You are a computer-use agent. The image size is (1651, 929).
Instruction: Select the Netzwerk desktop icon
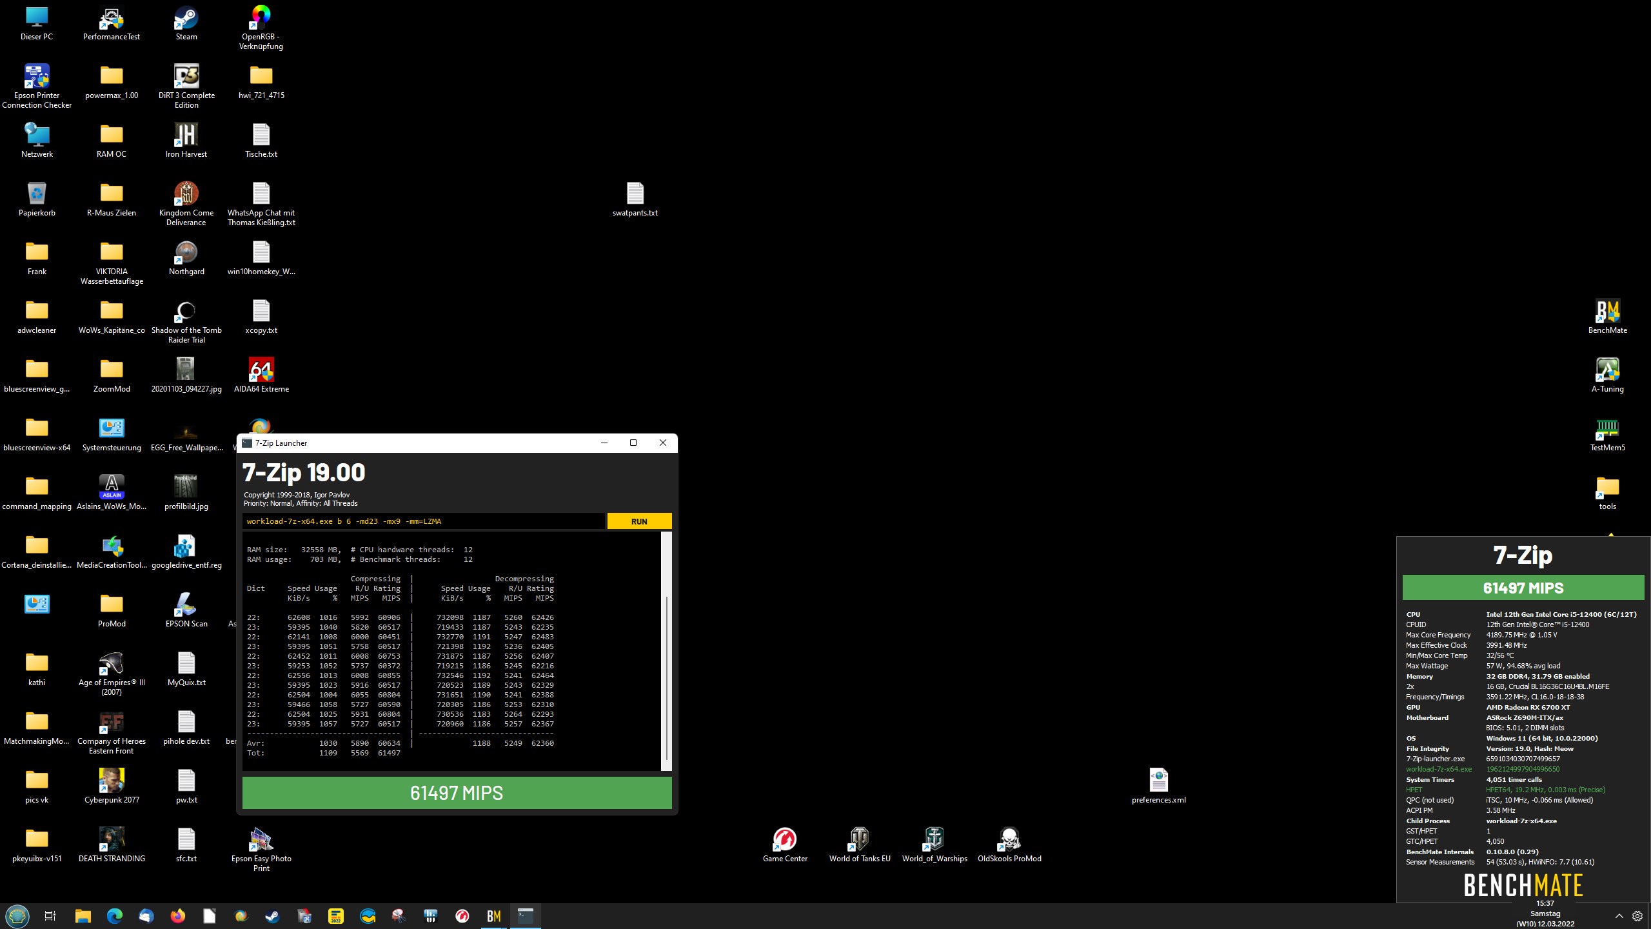[x=37, y=141]
